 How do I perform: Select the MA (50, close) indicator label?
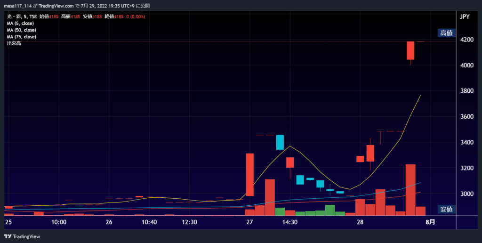pos(22,30)
